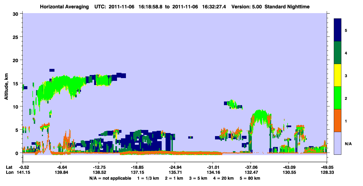
Task: Click the orange colorbar segment labeled 1
Action: [338, 120]
